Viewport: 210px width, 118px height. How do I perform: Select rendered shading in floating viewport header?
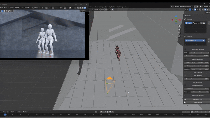85,8
